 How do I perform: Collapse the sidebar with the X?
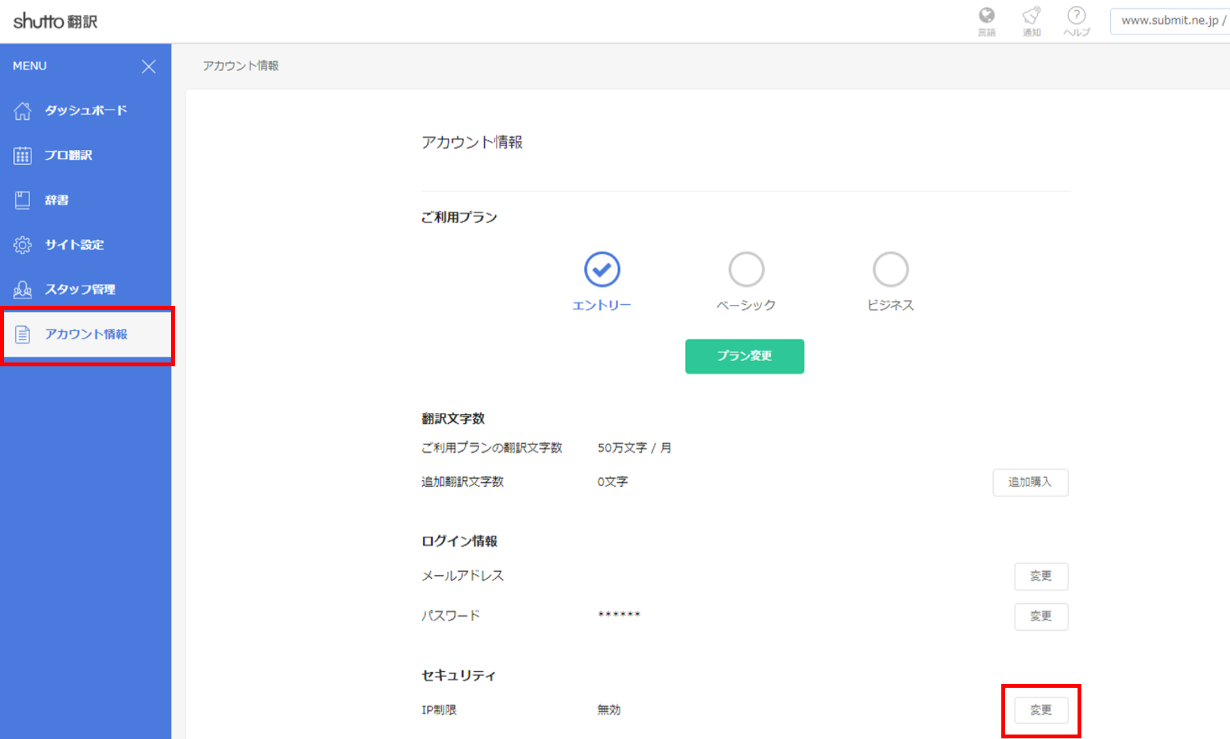pyautogui.click(x=149, y=66)
